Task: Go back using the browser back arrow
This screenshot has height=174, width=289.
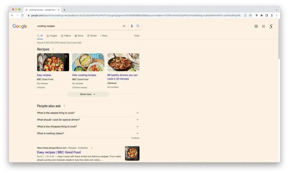Action: pos(12,16)
